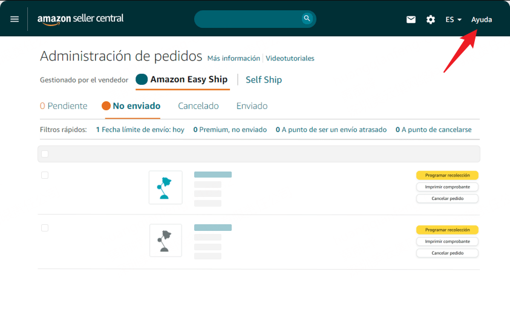Image resolution: width=510 pixels, height=320 pixels.
Task: Select the No enviado tab
Action: point(131,106)
